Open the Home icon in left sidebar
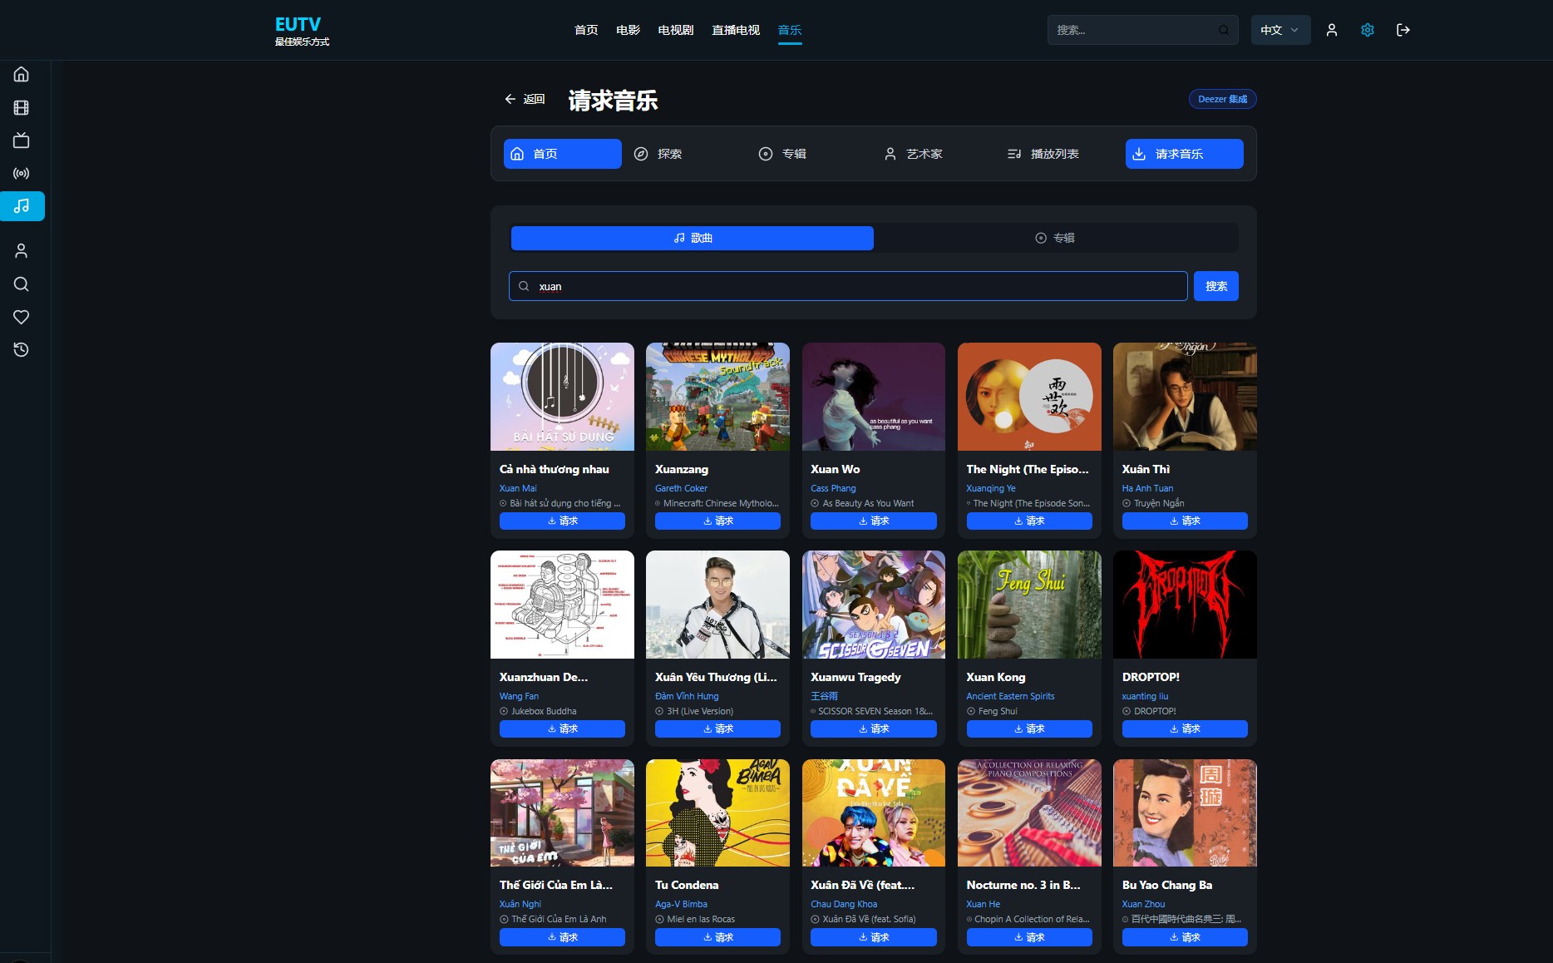 [22, 74]
